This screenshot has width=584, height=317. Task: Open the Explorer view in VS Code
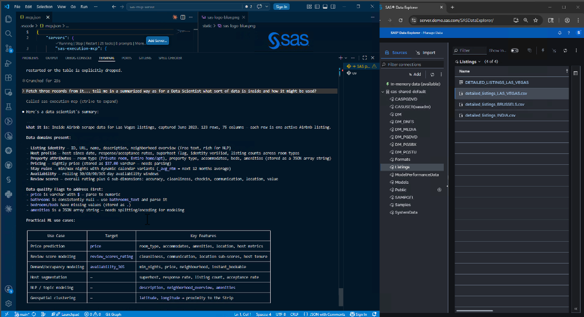coord(8,19)
